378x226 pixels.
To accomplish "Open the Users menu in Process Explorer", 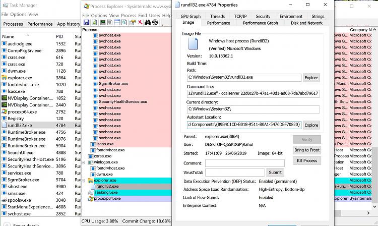I will (x=154, y=16).
